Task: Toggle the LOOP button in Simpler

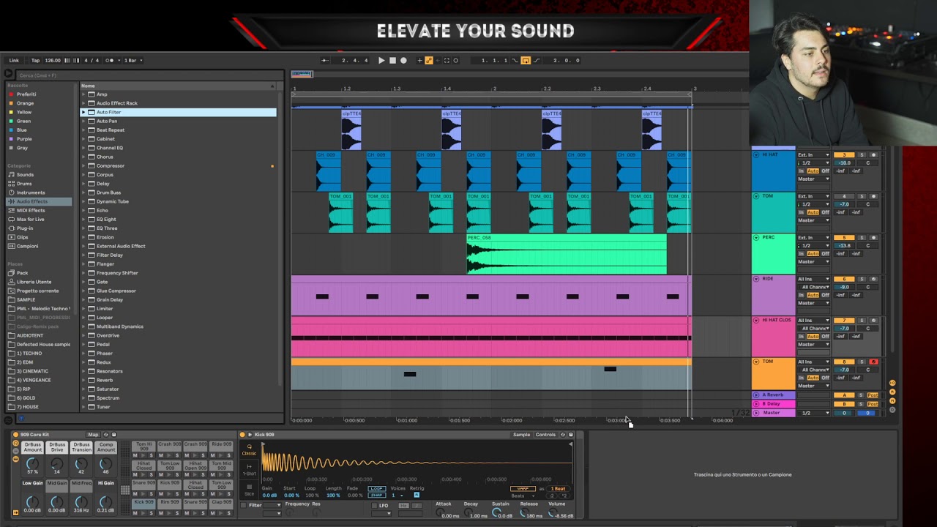Action: click(377, 488)
